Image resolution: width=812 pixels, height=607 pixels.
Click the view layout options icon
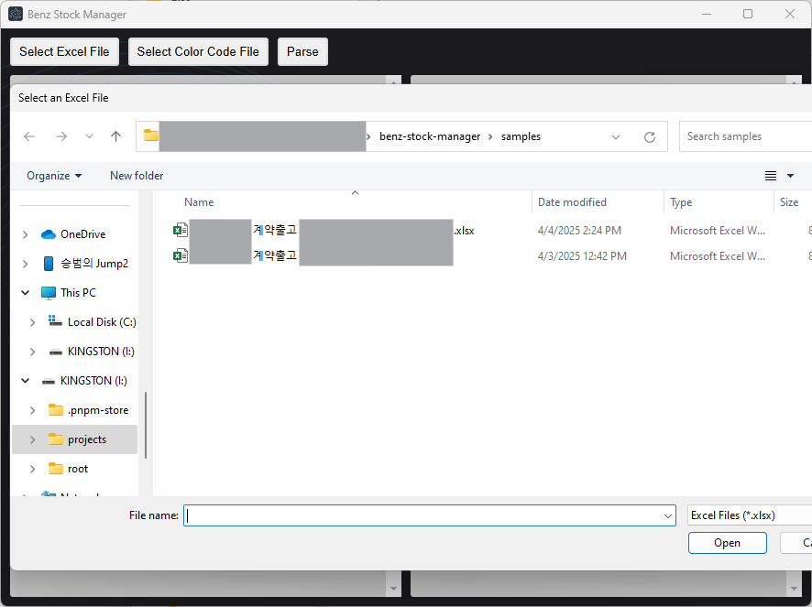coord(771,176)
